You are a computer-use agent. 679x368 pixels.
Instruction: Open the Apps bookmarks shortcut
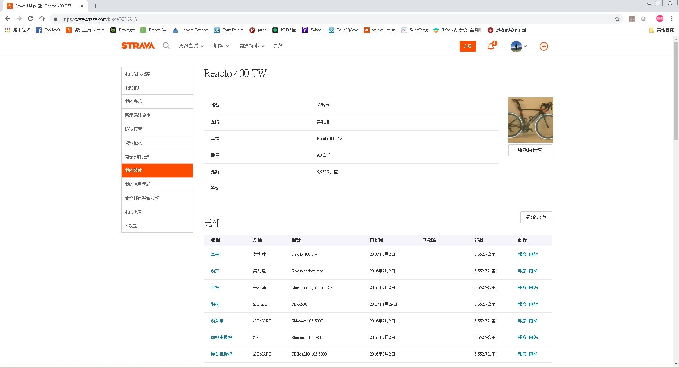[18, 30]
